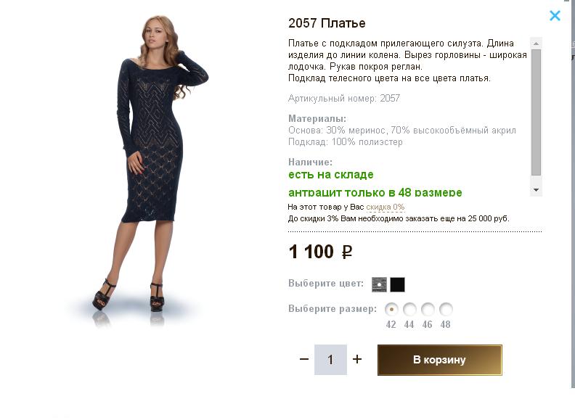Screen dimensions: 575x420
Task: Pick the black color swatch
Action: 397,284
